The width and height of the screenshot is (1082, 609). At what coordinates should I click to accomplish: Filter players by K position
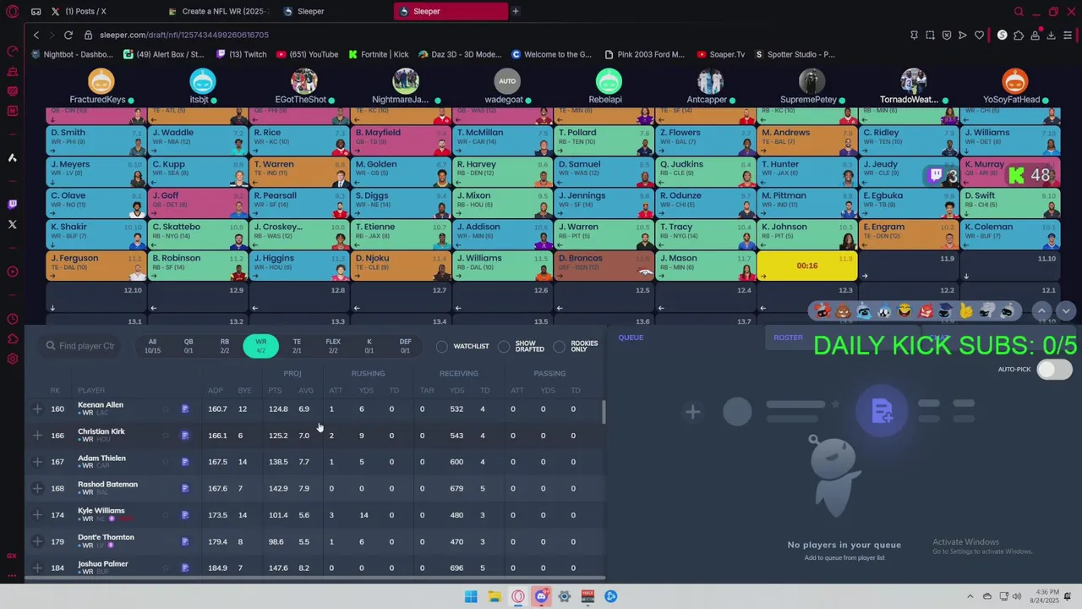(369, 346)
